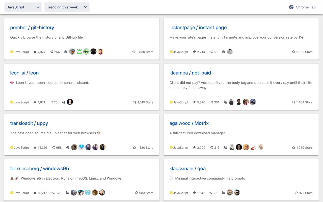Click the outlined star beside 1,619 Stars
Viewport: 323px width, 202px height.
tap(135, 102)
